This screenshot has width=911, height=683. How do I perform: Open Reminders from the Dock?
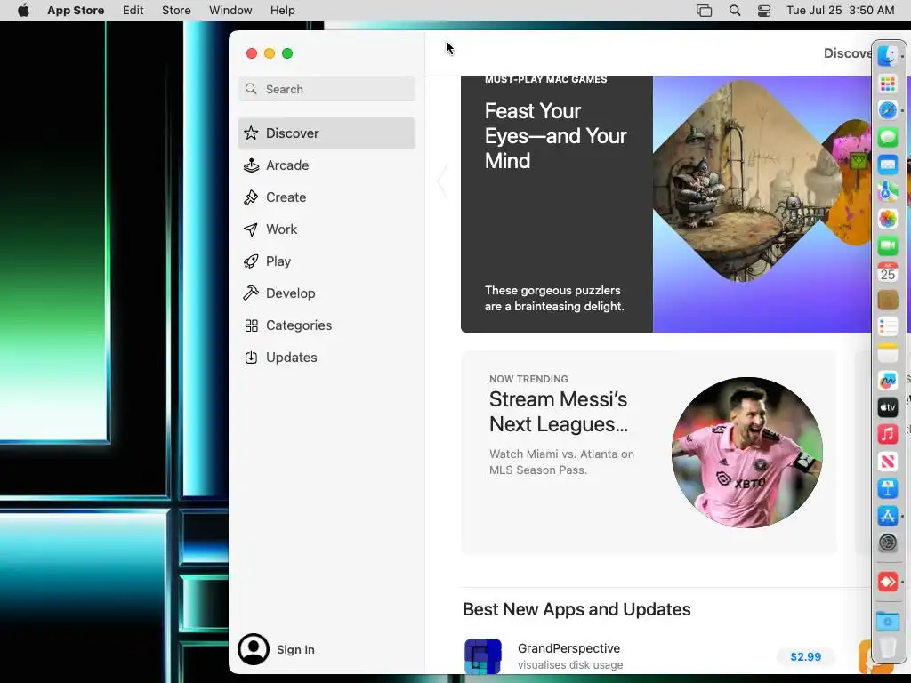click(x=887, y=326)
